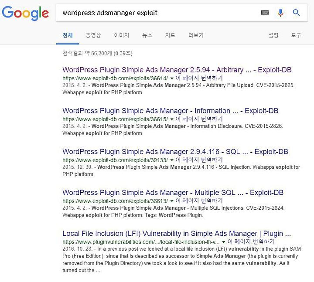This screenshot has height=282, width=314.
Task: Click 이 페이지 번역하기 for pluginvulnerabilities result
Action: [x=251, y=241]
